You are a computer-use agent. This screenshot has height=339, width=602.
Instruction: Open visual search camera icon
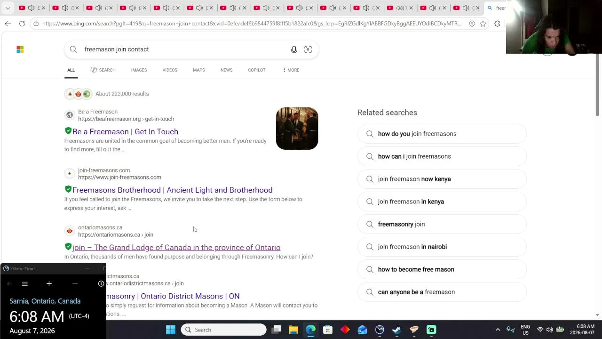(308, 49)
